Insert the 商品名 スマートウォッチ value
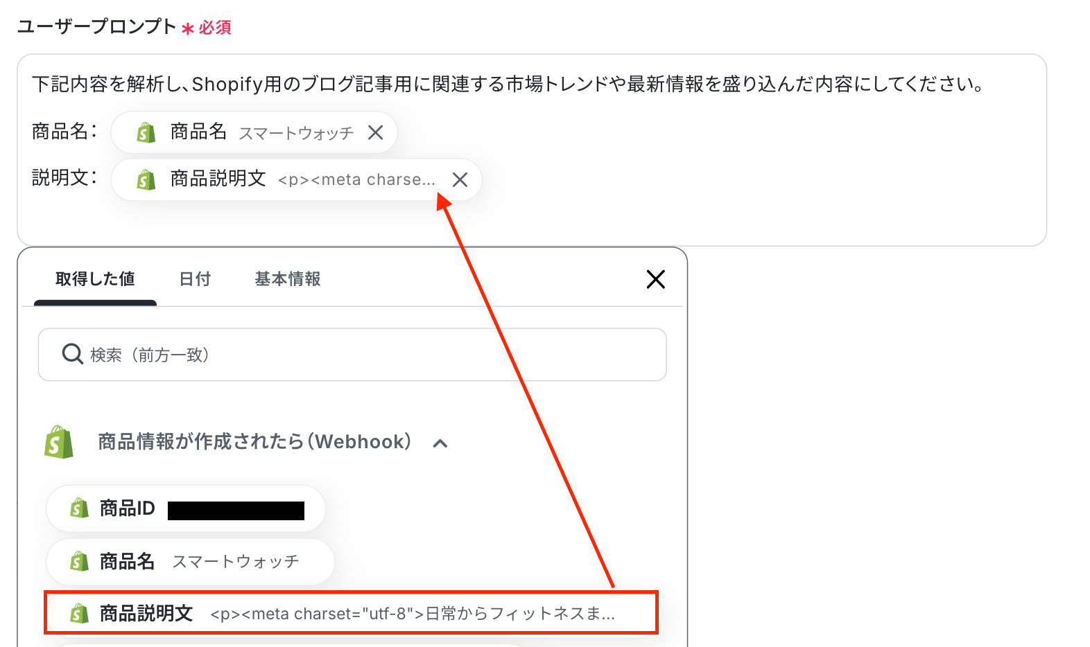The width and height of the screenshot is (1090, 647). [x=190, y=561]
